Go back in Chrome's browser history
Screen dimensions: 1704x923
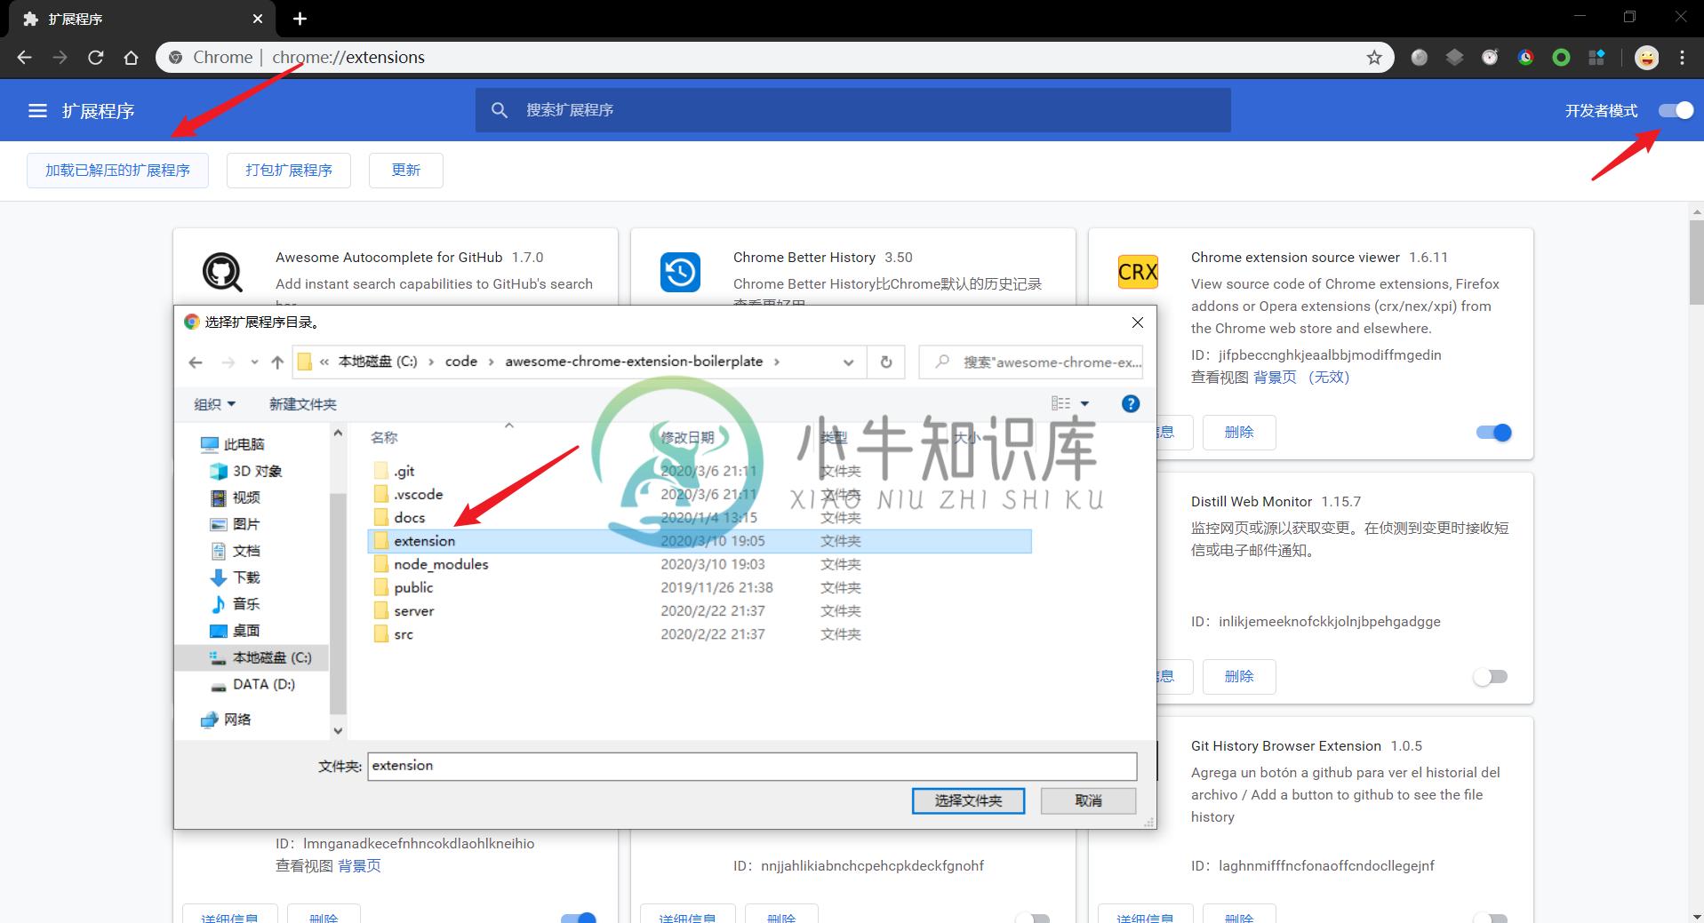(x=25, y=58)
